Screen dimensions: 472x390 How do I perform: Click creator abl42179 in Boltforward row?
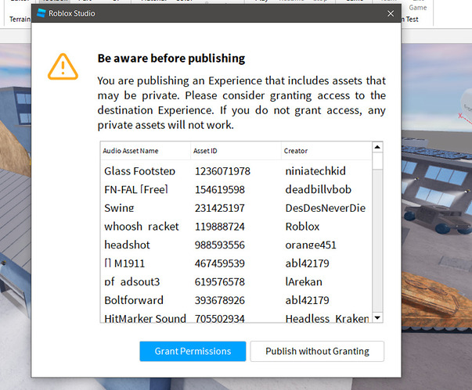(x=307, y=300)
